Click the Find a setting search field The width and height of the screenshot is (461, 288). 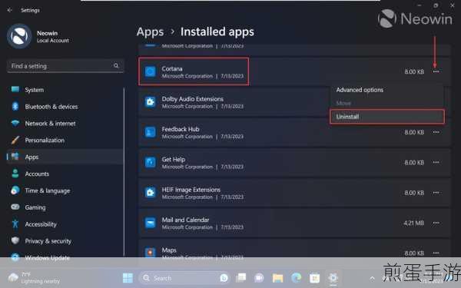65,66
